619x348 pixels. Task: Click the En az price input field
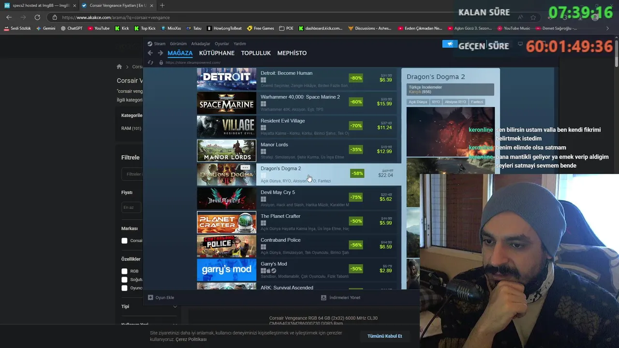coord(131,207)
